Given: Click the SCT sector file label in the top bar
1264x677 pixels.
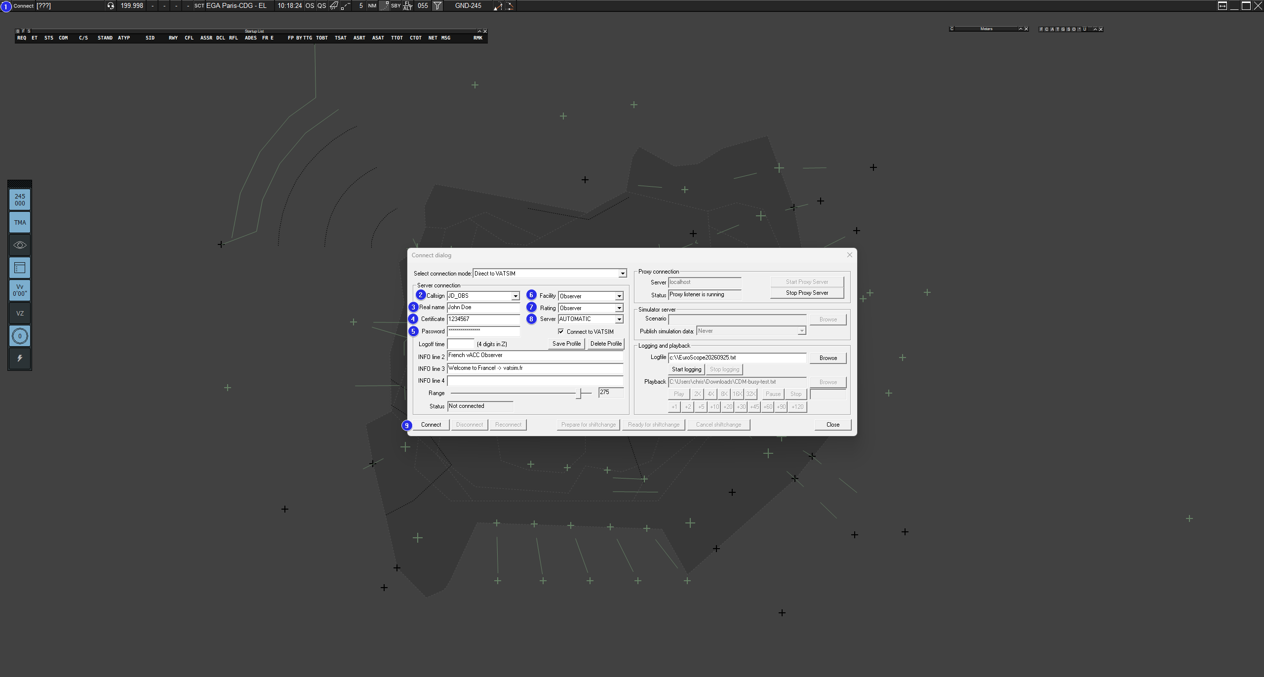Looking at the screenshot, I should [x=199, y=6].
